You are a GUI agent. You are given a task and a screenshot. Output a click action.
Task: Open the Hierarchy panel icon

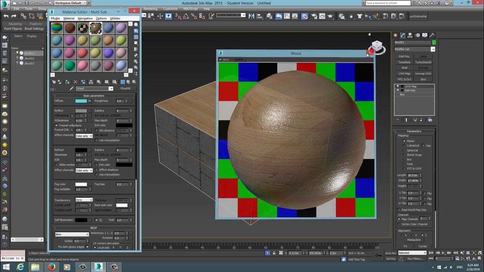coord(411,35)
